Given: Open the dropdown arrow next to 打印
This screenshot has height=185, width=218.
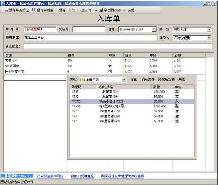Looking at the screenshot, I should pyautogui.click(x=96, y=10).
